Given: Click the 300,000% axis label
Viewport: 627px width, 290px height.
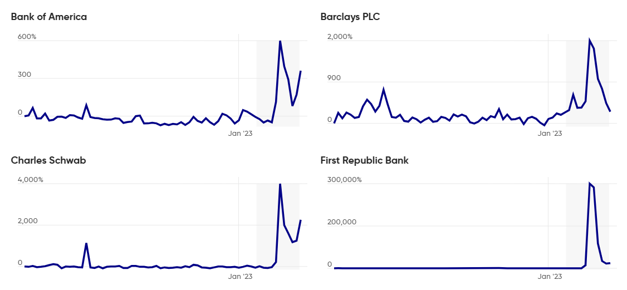Looking at the screenshot, I should [x=344, y=180].
